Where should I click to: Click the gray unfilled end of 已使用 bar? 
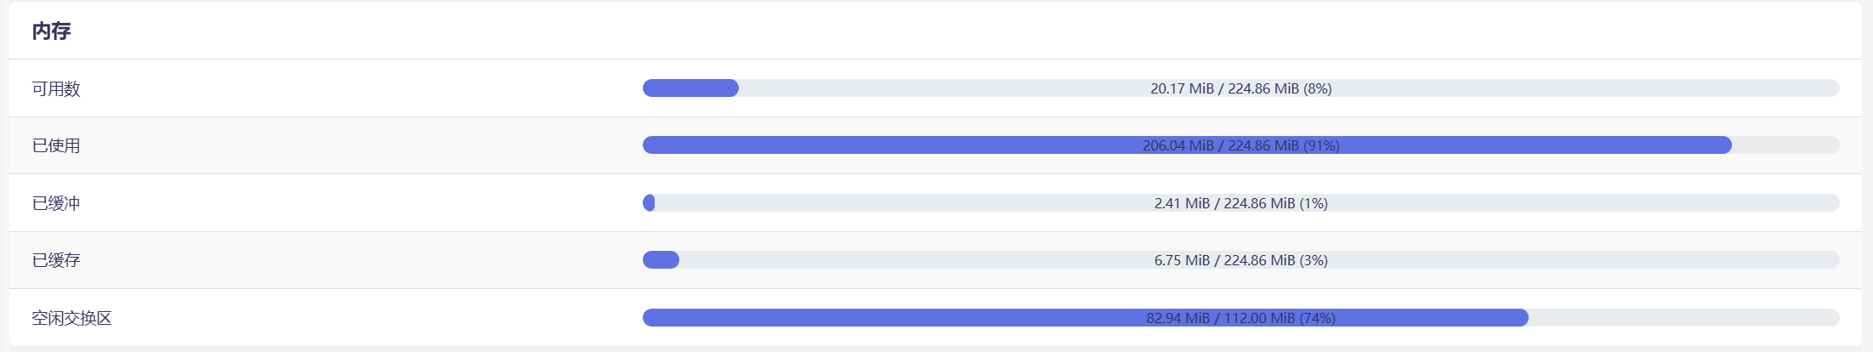coord(1785,145)
